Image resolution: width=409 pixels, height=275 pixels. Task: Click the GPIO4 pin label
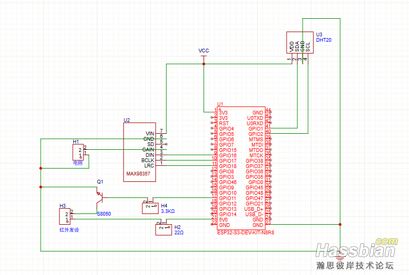click(226, 128)
